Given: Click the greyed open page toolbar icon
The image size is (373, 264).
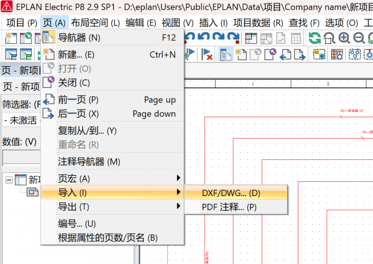Looking at the screenshot, I should point(255,54).
